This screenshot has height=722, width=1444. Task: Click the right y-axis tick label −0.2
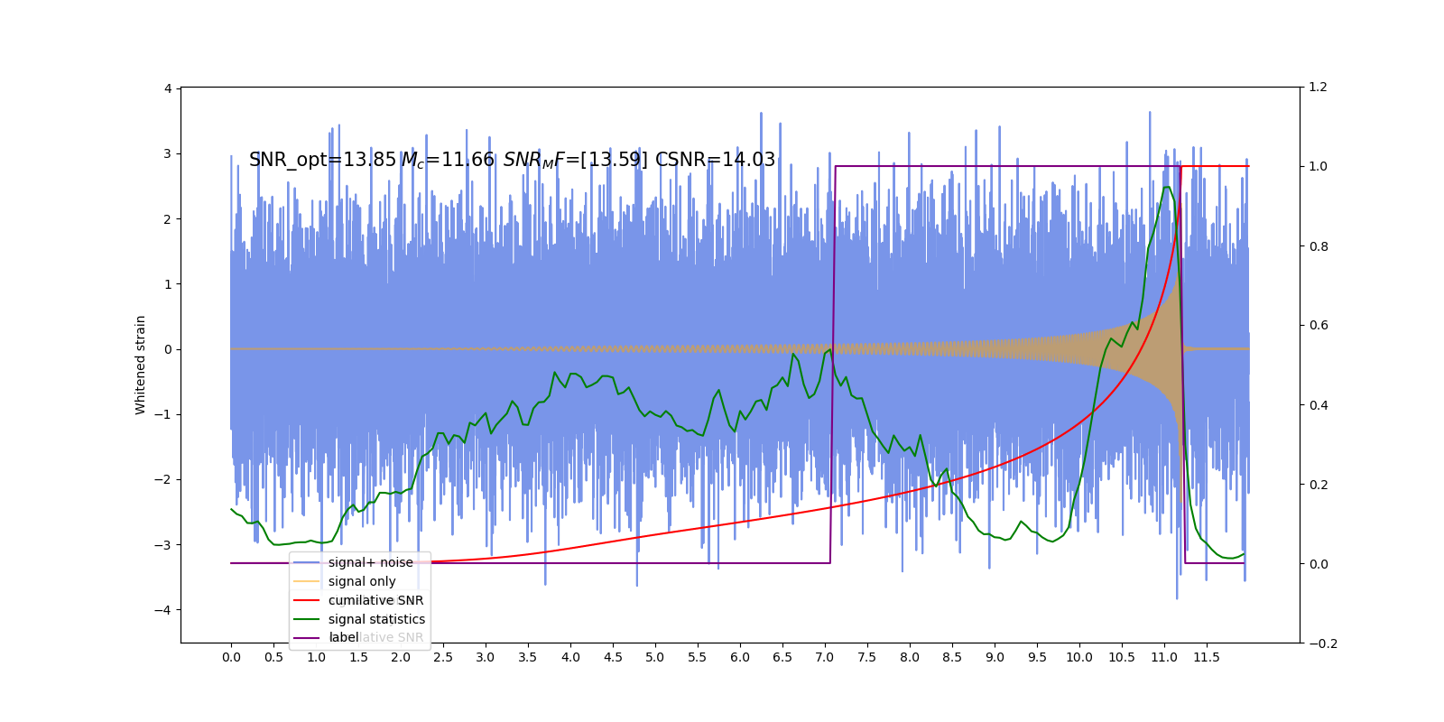1323,643
